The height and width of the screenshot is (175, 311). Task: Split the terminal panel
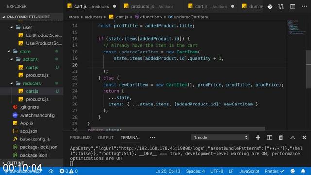pos(269,137)
